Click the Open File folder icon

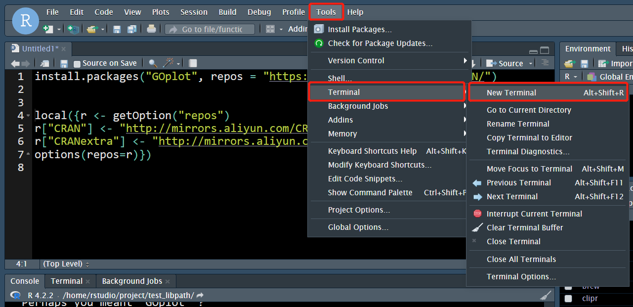point(91,30)
